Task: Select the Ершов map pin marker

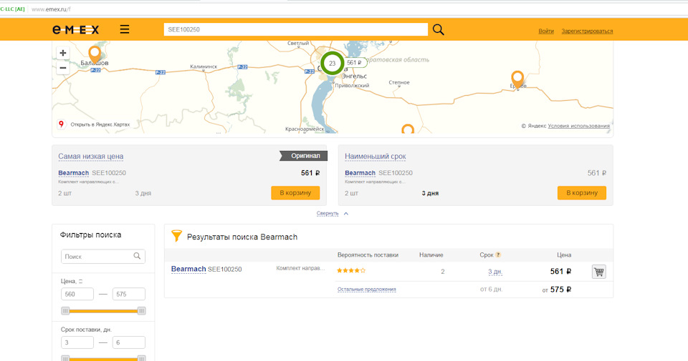Action: click(x=517, y=79)
